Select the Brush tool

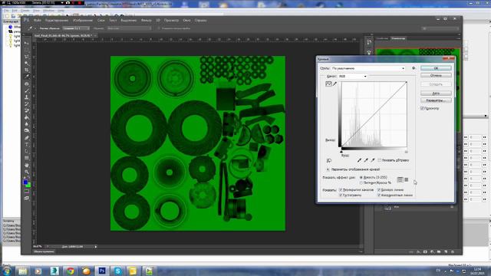(x=27, y=90)
